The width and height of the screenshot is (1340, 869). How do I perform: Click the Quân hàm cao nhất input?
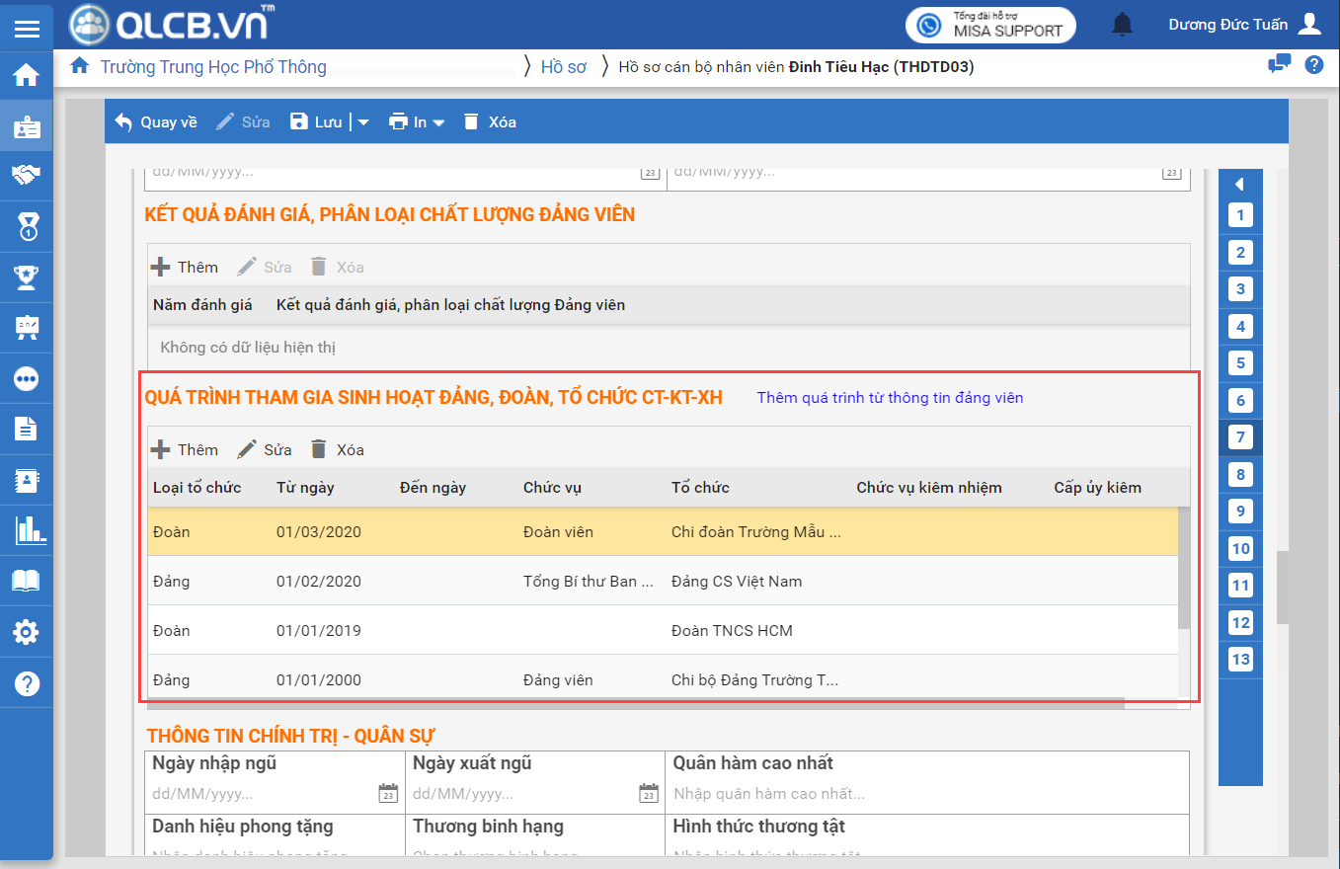click(926, 793)
